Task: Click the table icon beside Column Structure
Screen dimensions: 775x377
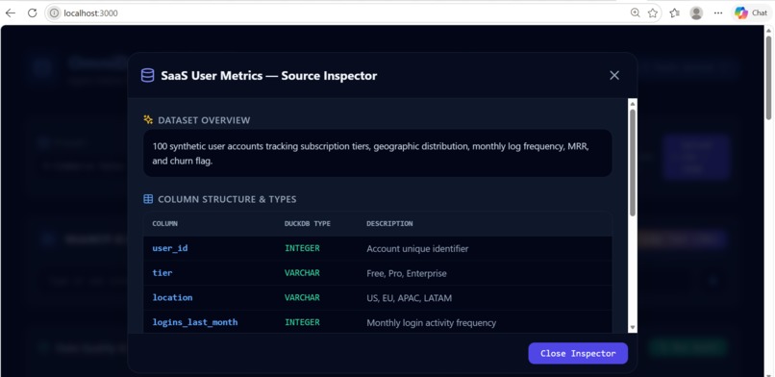Action: click(148, 199)
